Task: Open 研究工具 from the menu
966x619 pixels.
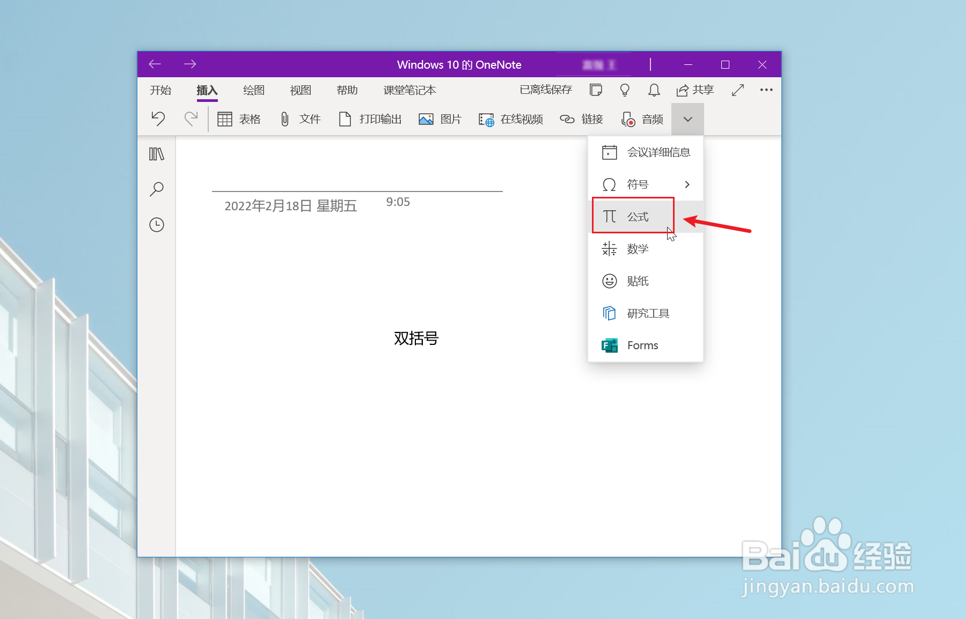Action: tap(646, 313)
